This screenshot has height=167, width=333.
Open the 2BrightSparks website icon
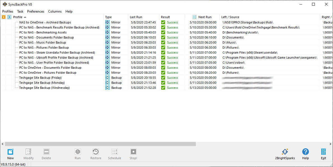(x=285, y=152)
